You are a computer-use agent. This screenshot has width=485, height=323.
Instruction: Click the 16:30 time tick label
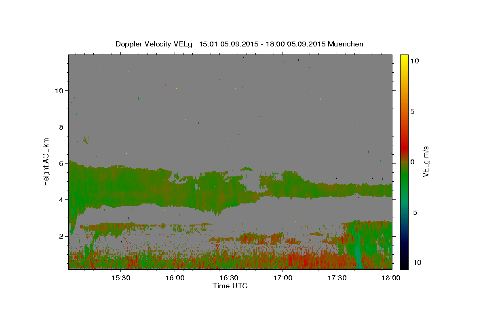[229, 278]
